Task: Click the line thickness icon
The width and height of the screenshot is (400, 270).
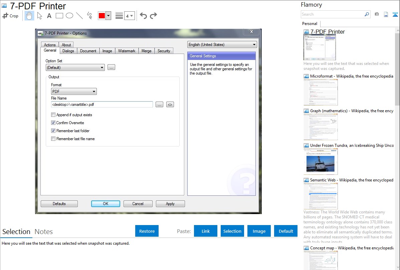Action: 119,16
